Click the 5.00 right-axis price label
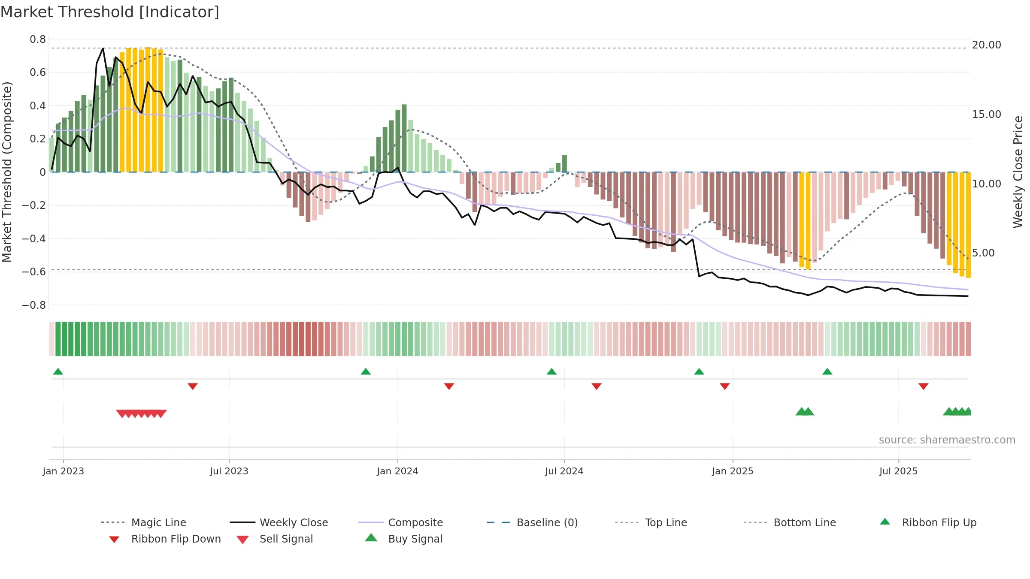 (x=983, y=253)
